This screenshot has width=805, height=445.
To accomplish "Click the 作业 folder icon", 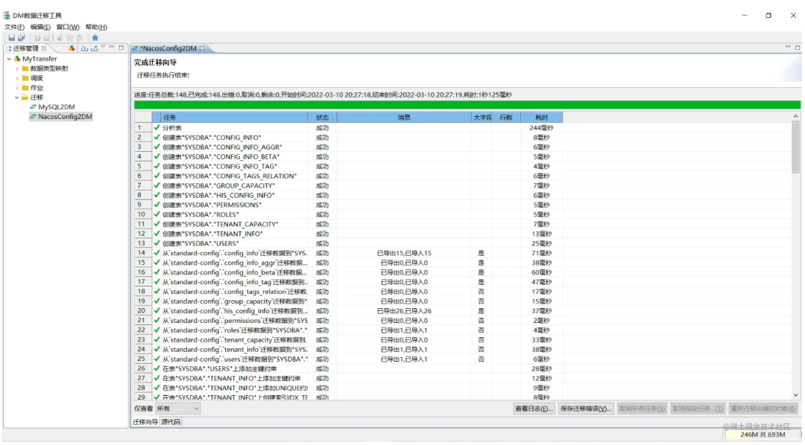I will [25, 88].
